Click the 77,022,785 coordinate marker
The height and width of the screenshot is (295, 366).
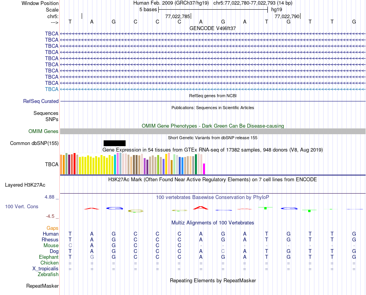pos(178,16)
